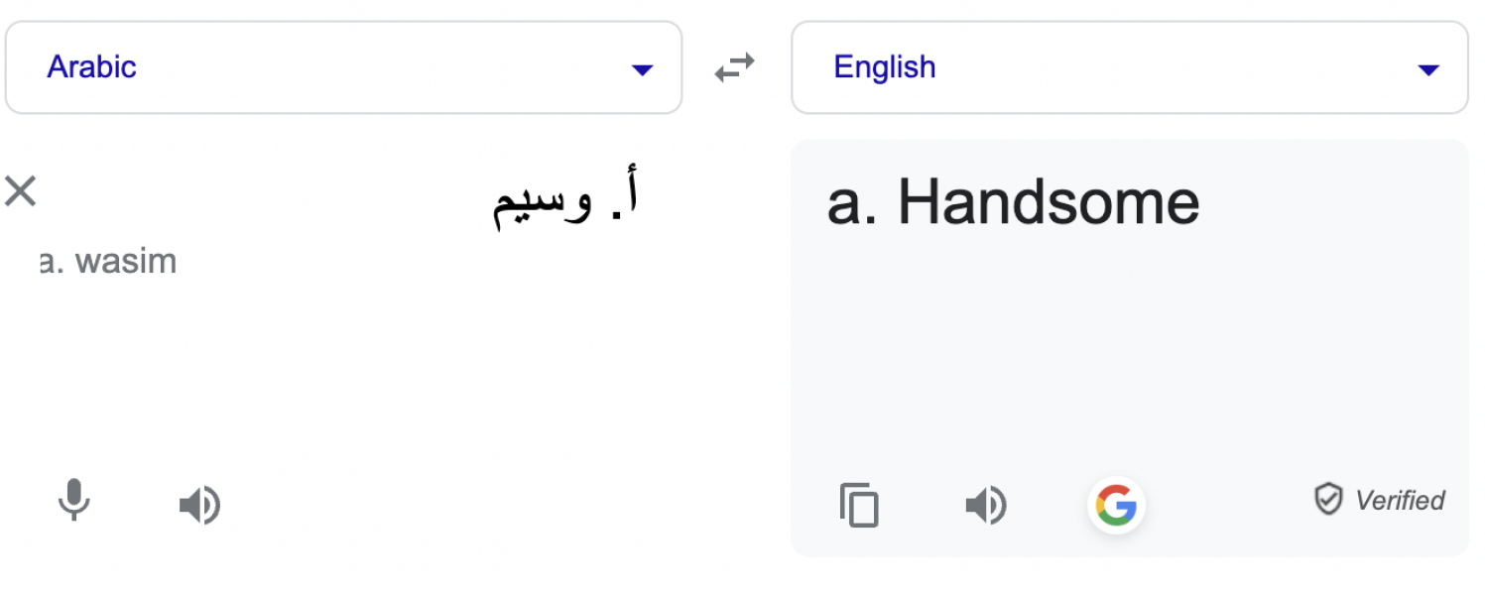Viewport: 1485px width, 595px height.
Task: Click the translation output panel
Action: coord(1130,347)
